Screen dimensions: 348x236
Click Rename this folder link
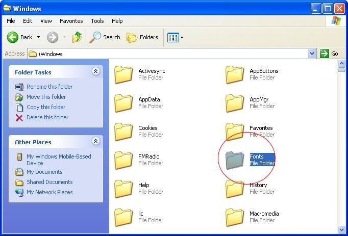49,87
